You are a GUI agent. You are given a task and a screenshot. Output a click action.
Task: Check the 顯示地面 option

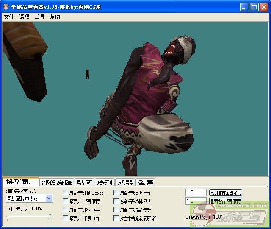[x=116, y=193]
